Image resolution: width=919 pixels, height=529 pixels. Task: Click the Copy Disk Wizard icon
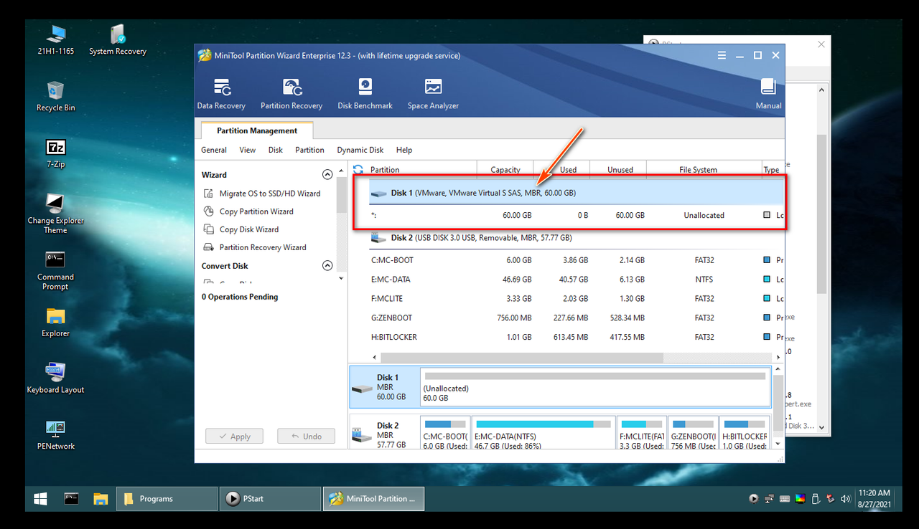point(208,229)
